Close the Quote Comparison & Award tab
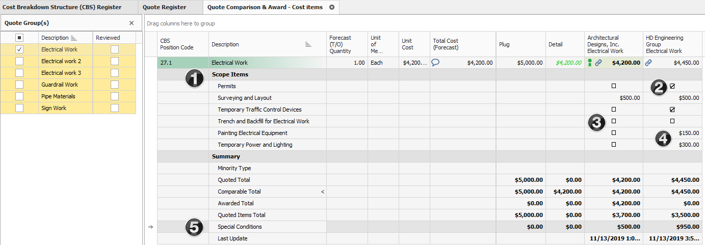This screenshot has width=705, height=245. 332,7
